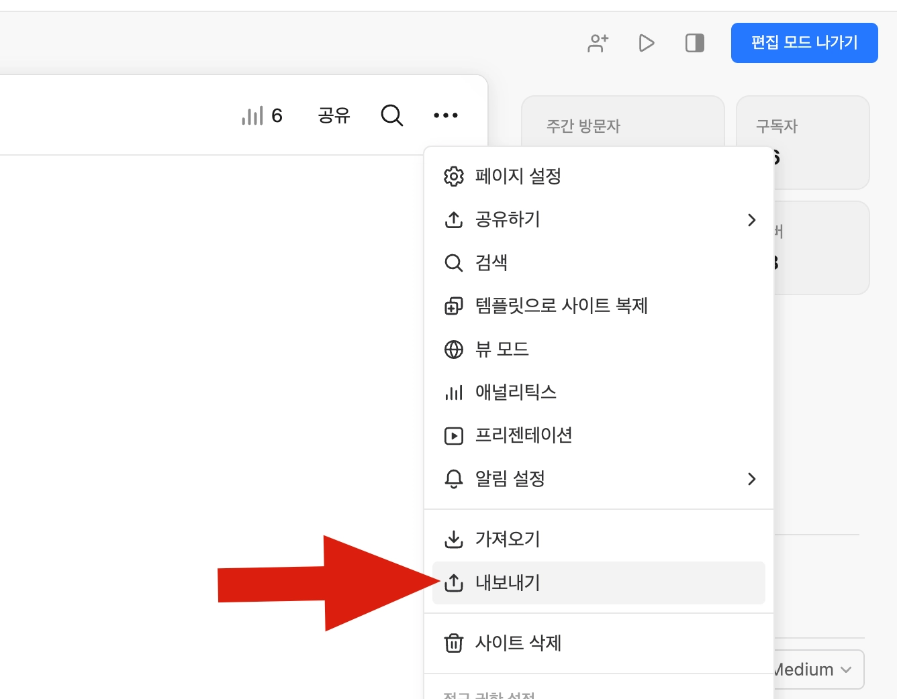Image resolution: width=897 pixels, height=699 pixels.
Task: Toggle the side panel layout icon
Action: point(694,44)
